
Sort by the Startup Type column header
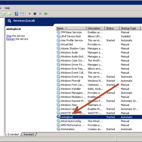point(130,28)
